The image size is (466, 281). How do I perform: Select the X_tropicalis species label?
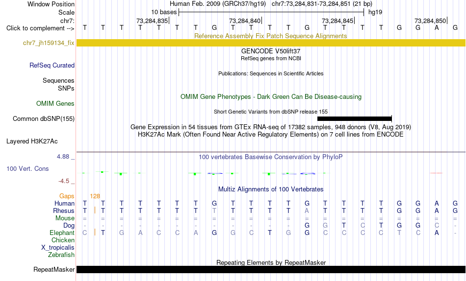click(58, 248)
